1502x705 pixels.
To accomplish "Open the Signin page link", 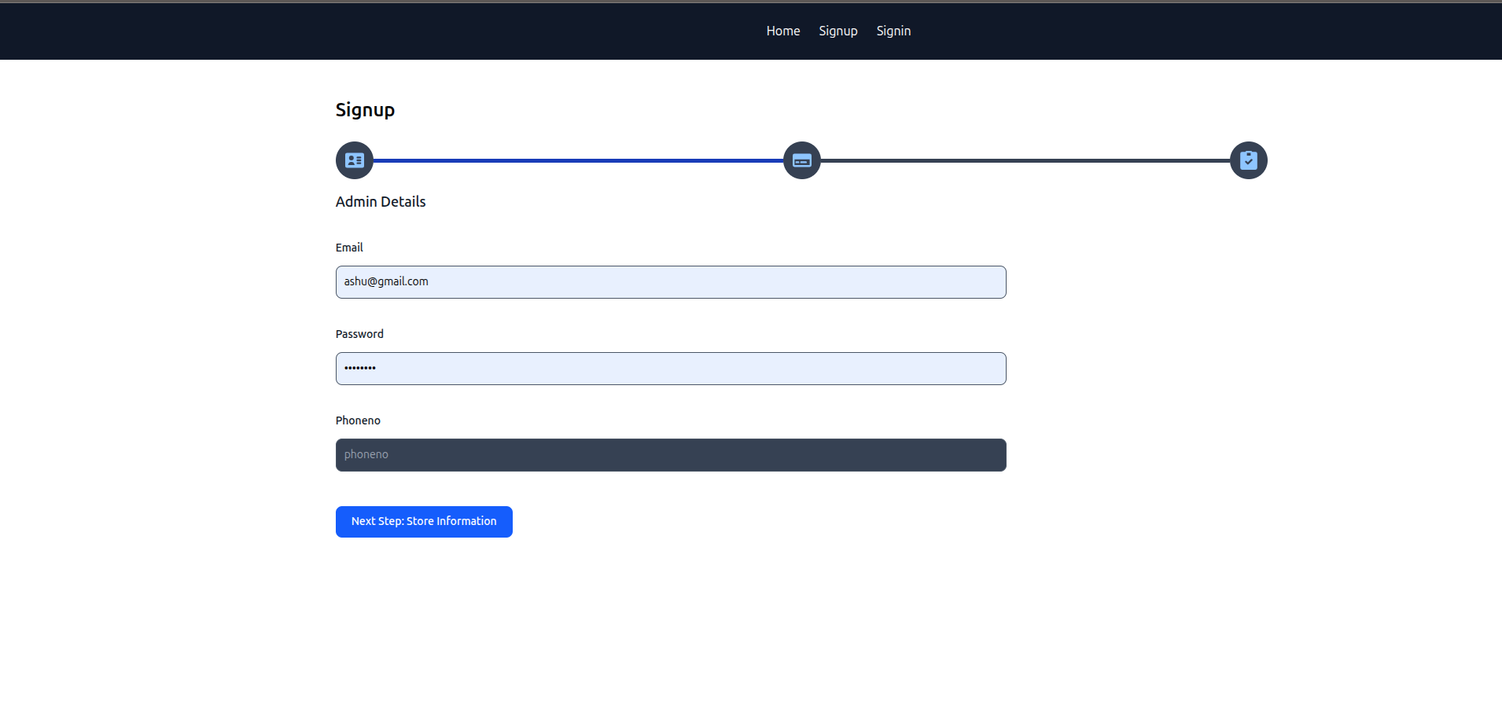I will [x=893, y=31].
